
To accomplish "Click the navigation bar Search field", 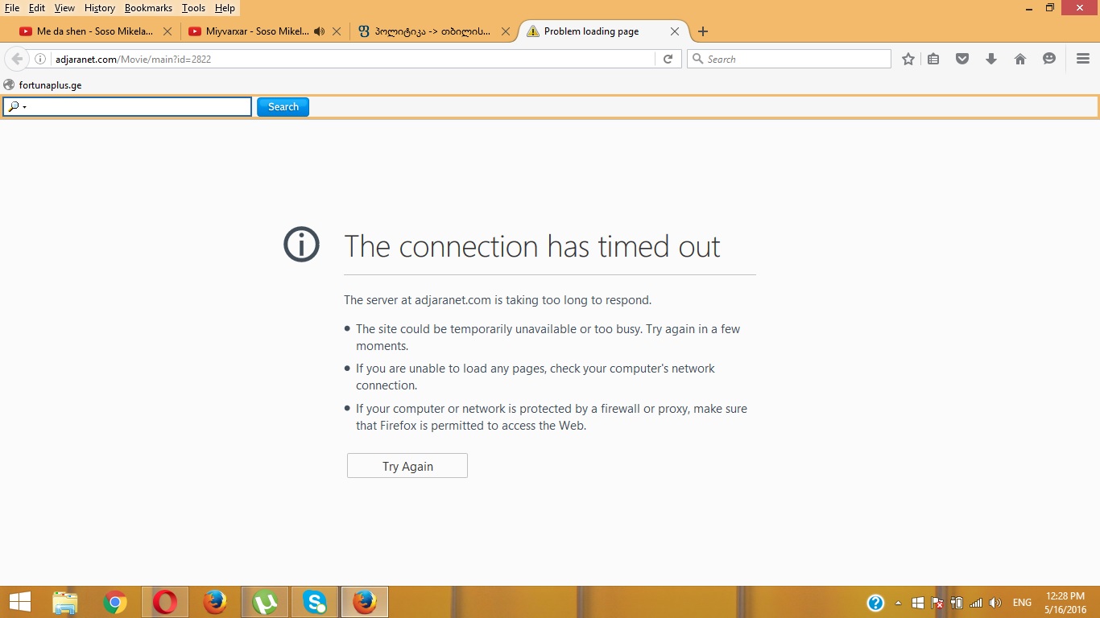I will click(x=789, y=59).
